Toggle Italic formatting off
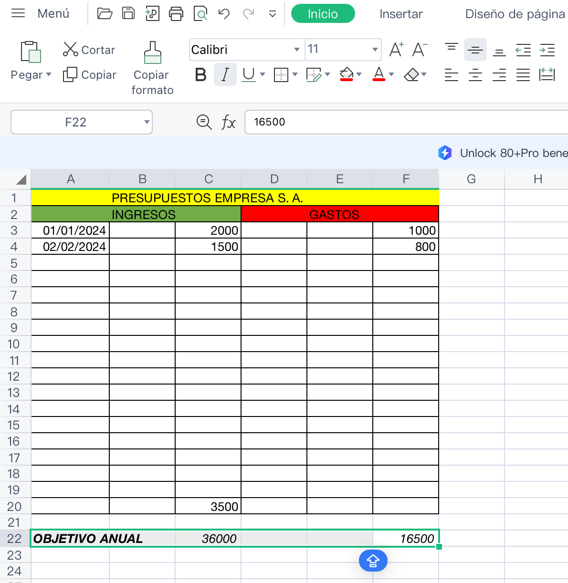This screenshot has height=583, width=568. point(225,75)
